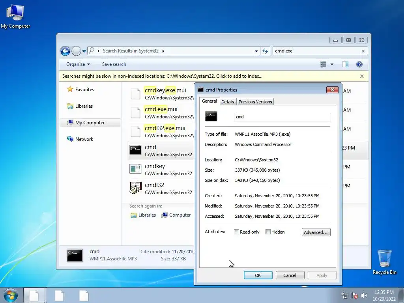Enable the Hidden attribute checkbox
This screenshot has height=303, width=404.
268,232
